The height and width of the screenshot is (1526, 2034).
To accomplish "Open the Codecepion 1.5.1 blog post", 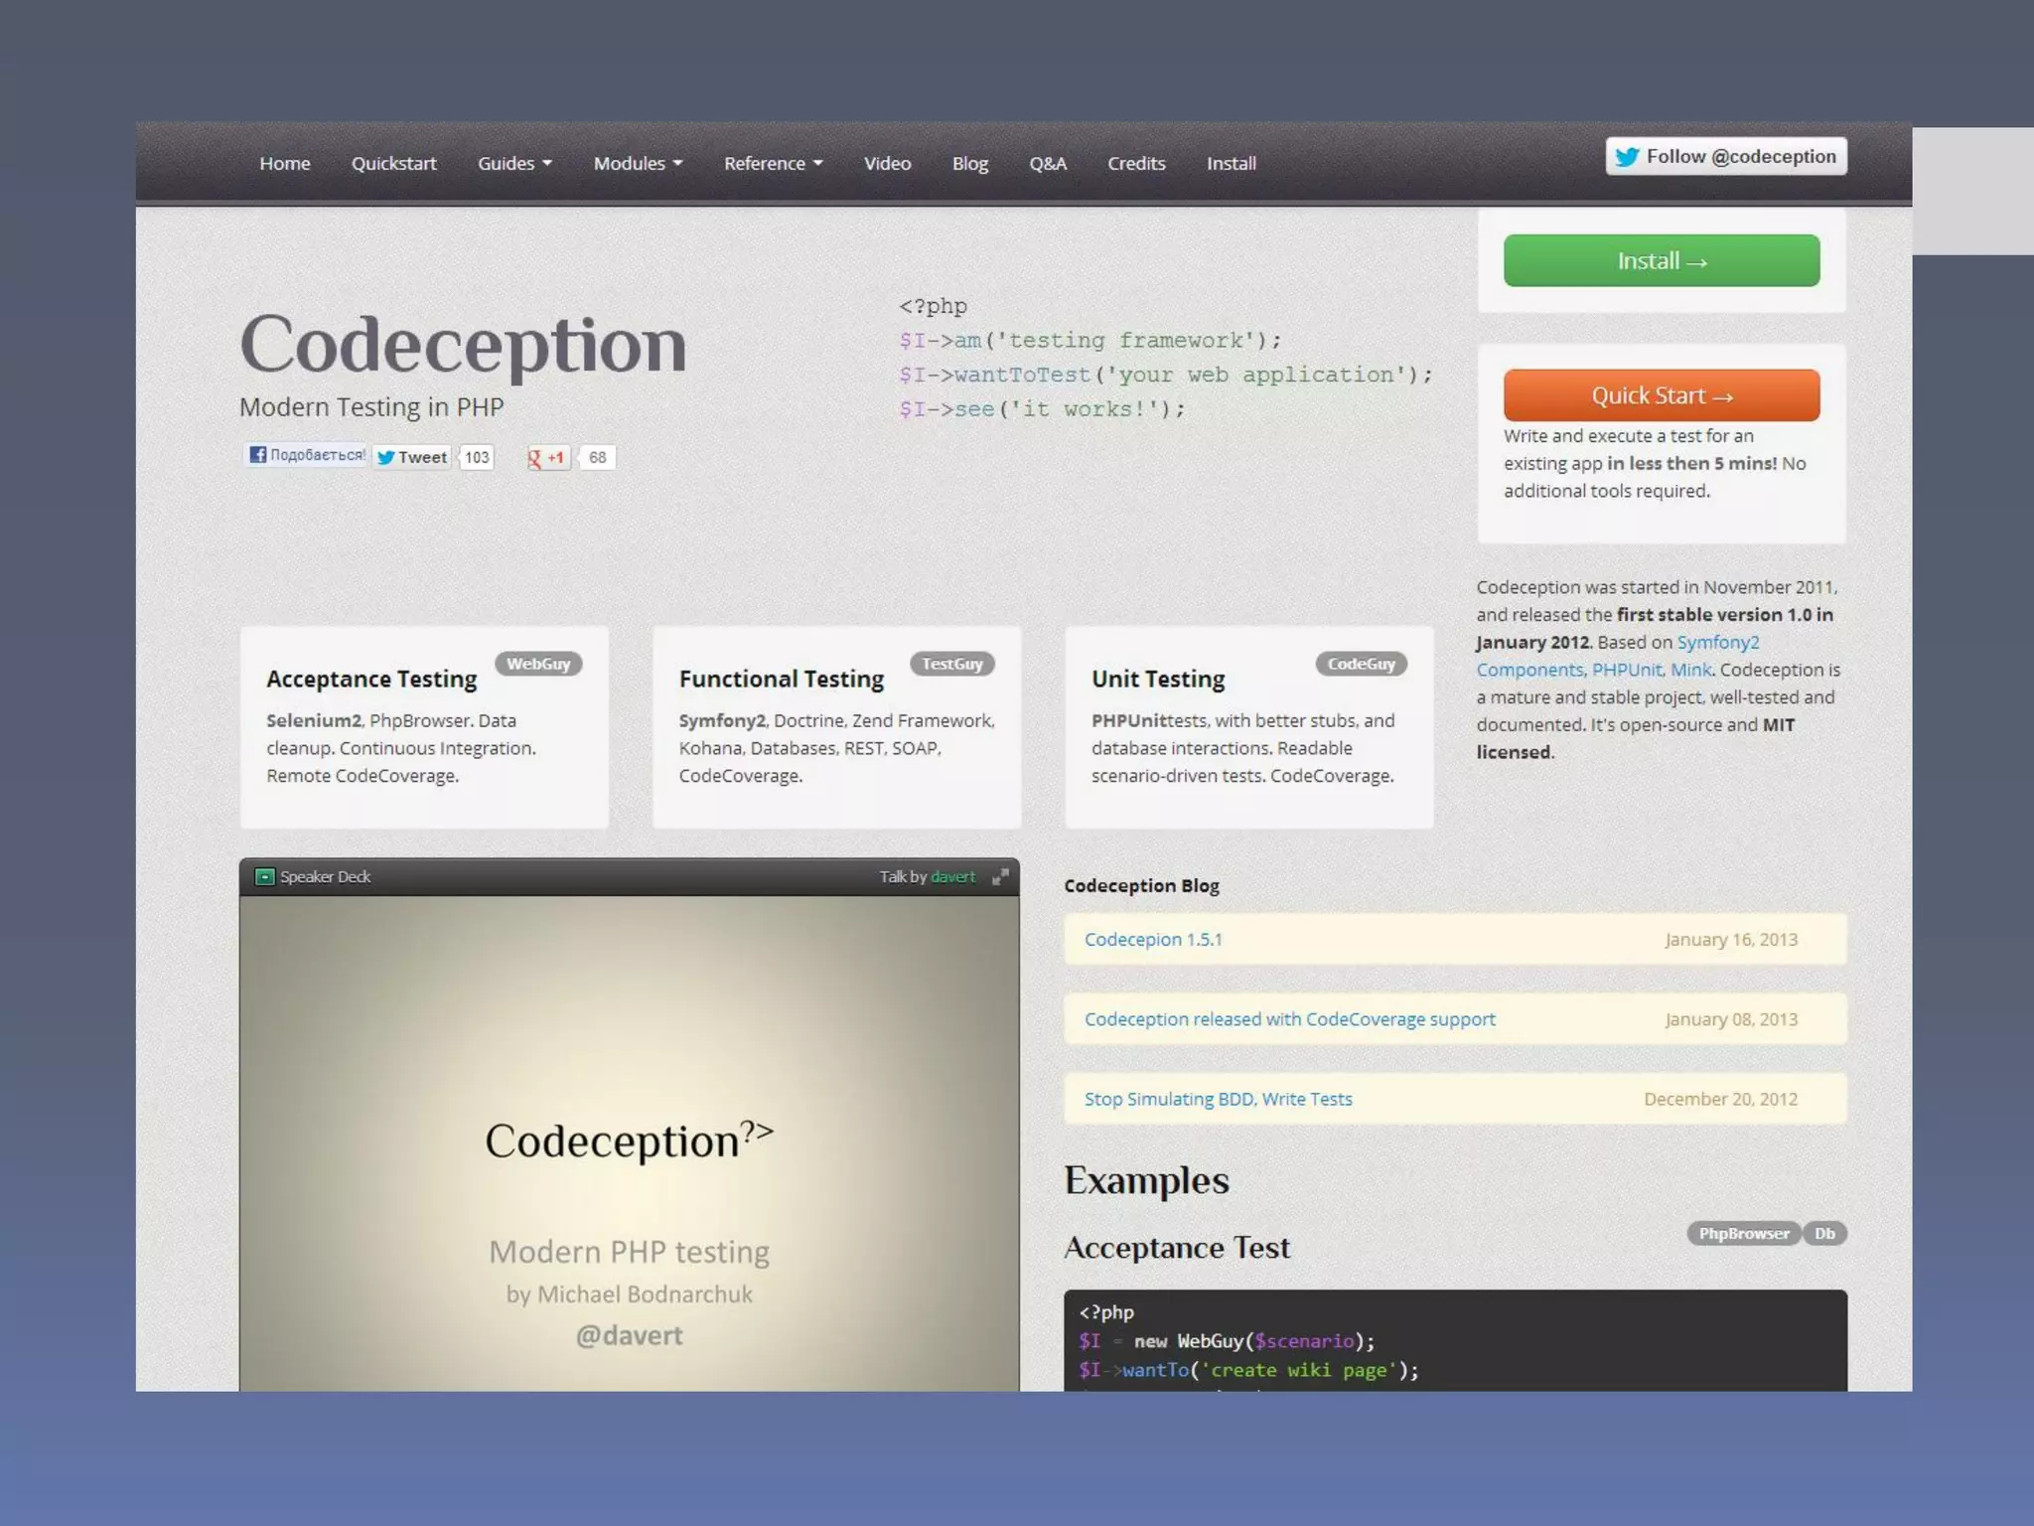I will [x=1153, y=939].
